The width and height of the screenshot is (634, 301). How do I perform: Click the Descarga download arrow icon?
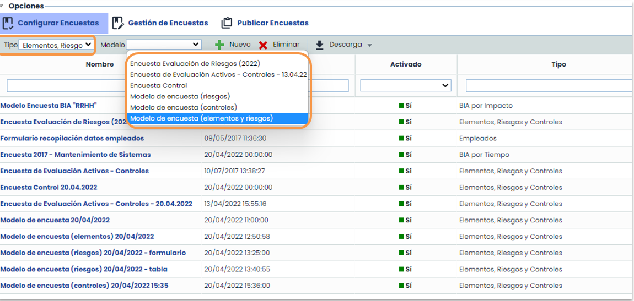[x=319, y=45]
